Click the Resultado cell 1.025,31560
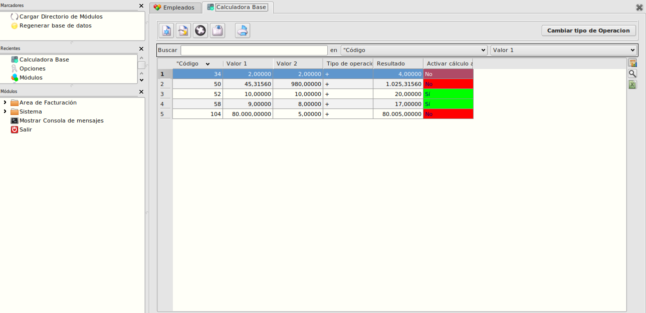 point(398,84)
